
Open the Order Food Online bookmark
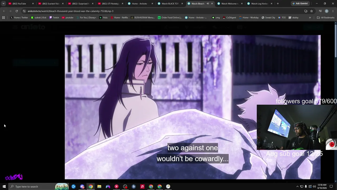170,18
